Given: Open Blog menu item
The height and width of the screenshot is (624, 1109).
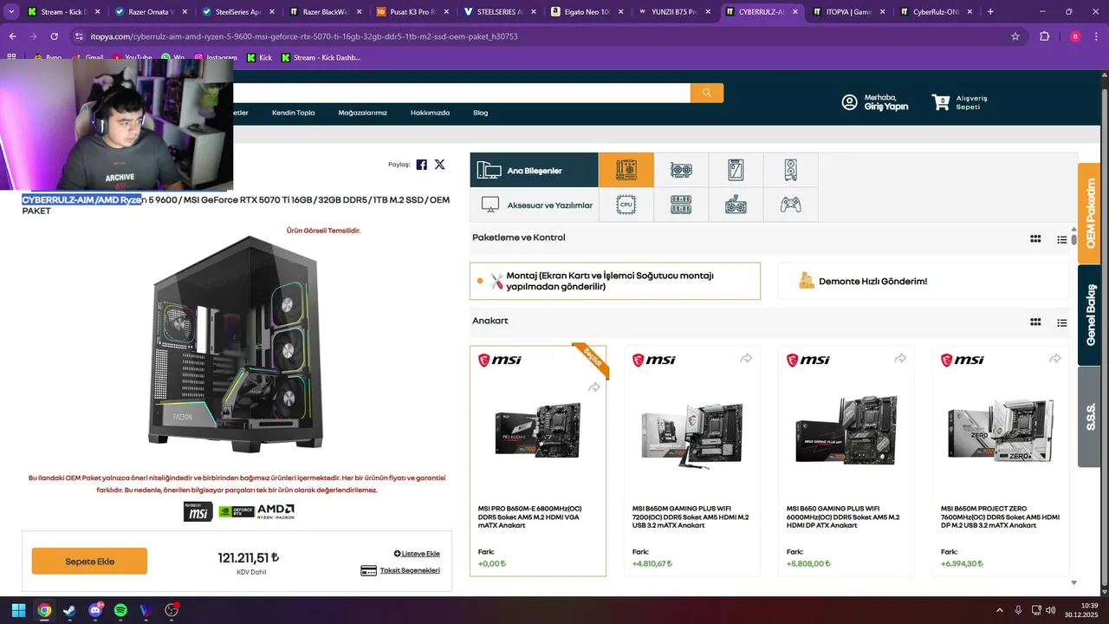Looking at the screenshot, I should pyautogui.click(x=480, y=113).
